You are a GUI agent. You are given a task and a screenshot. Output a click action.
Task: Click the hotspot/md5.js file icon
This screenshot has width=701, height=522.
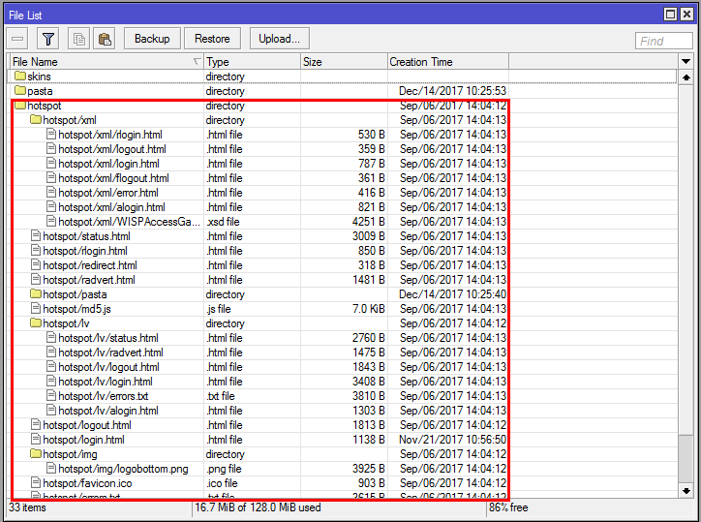36,309
